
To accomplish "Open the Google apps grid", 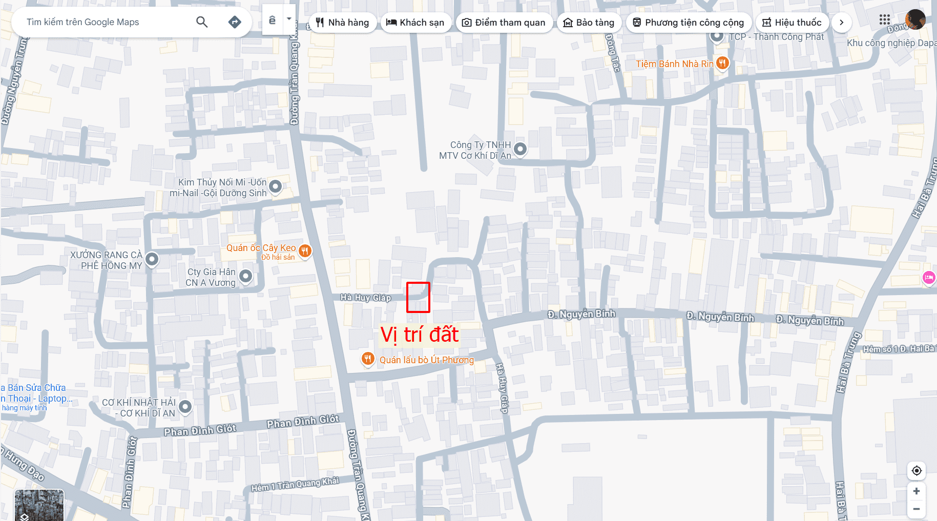I will [885, 20].
